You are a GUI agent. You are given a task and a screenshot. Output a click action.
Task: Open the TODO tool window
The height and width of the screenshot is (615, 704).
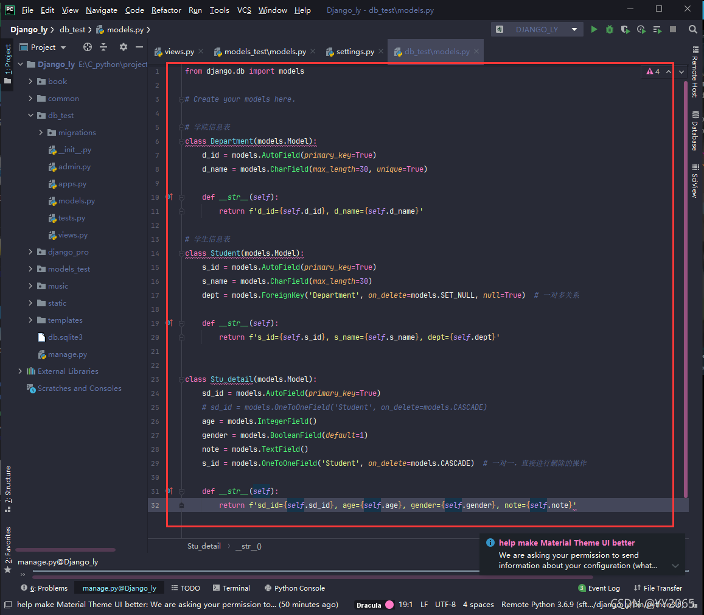pos(186,588)
